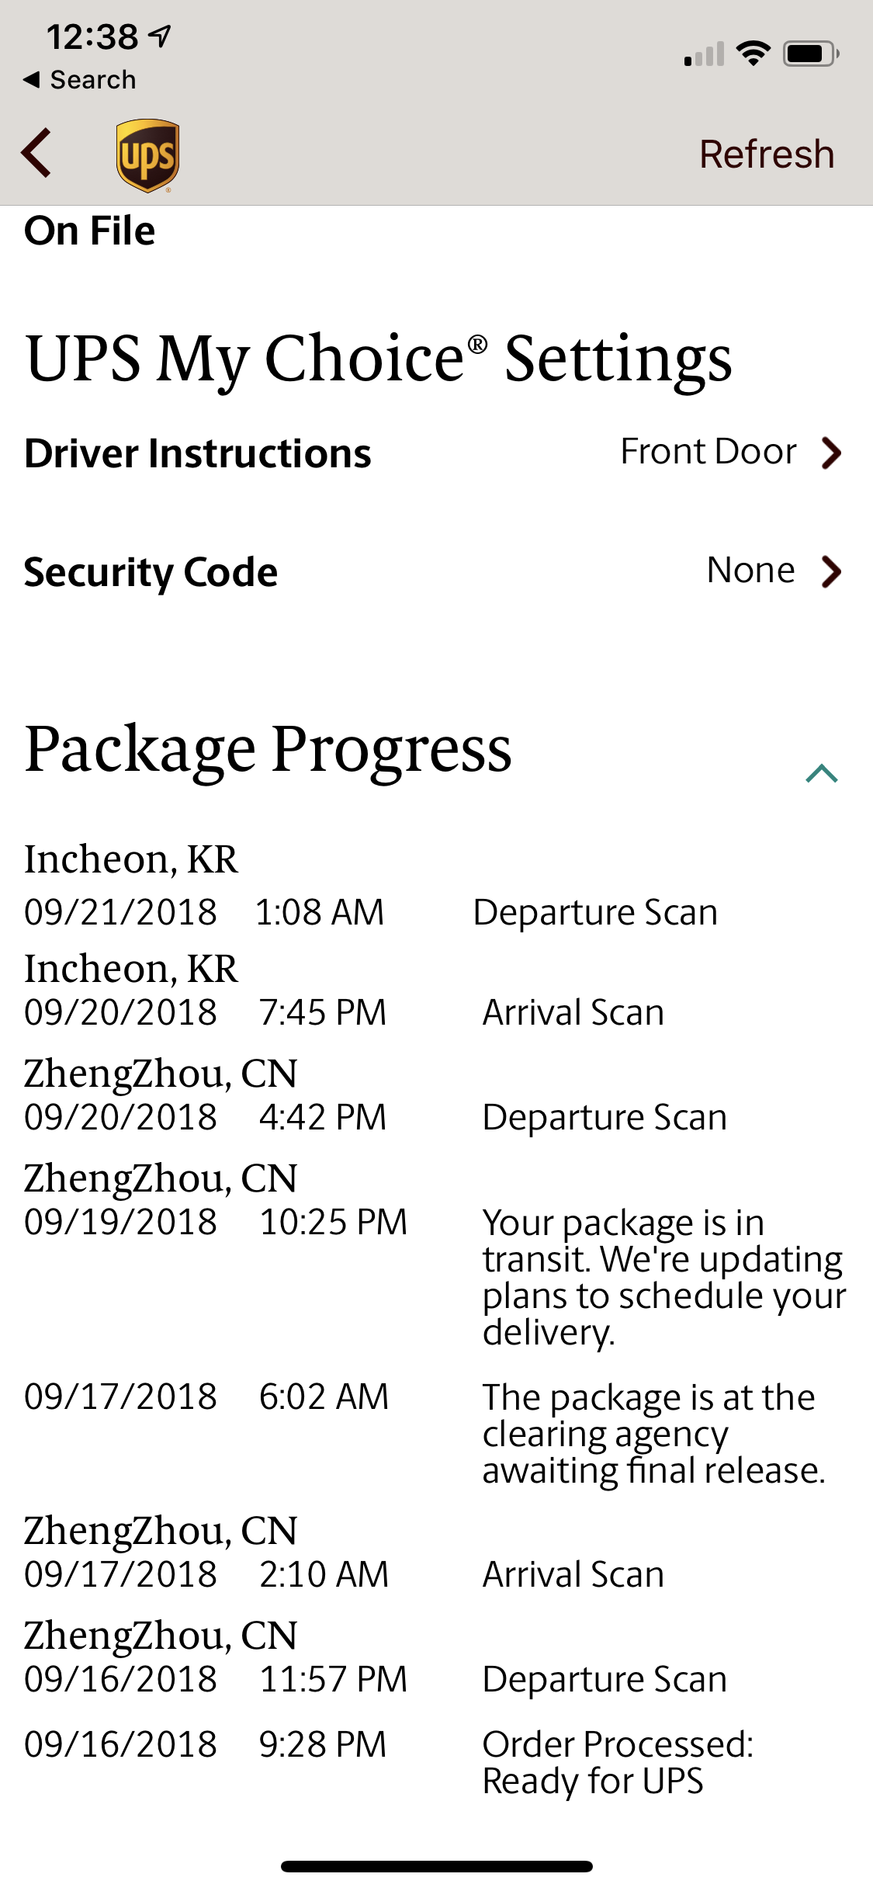Tap Order Processed: Ready for UPS entry
The image size is (873, 1891).
(x=618, y=1762)
